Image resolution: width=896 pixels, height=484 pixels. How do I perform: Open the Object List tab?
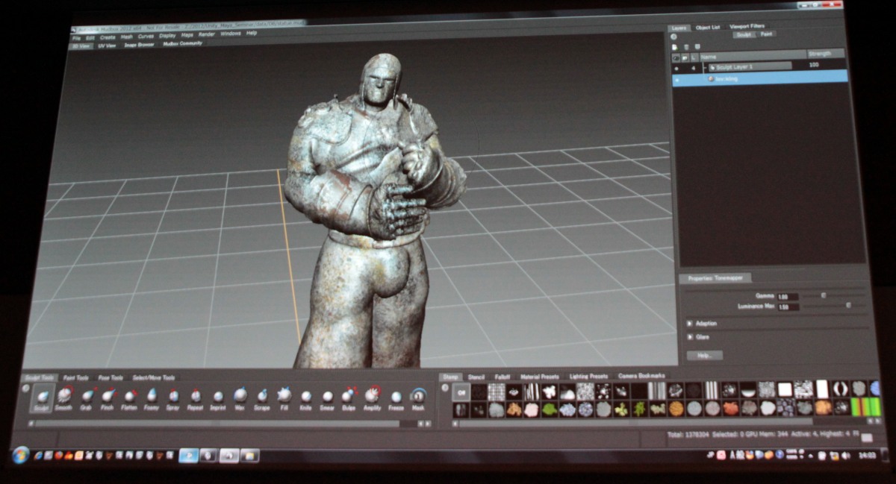708,27
